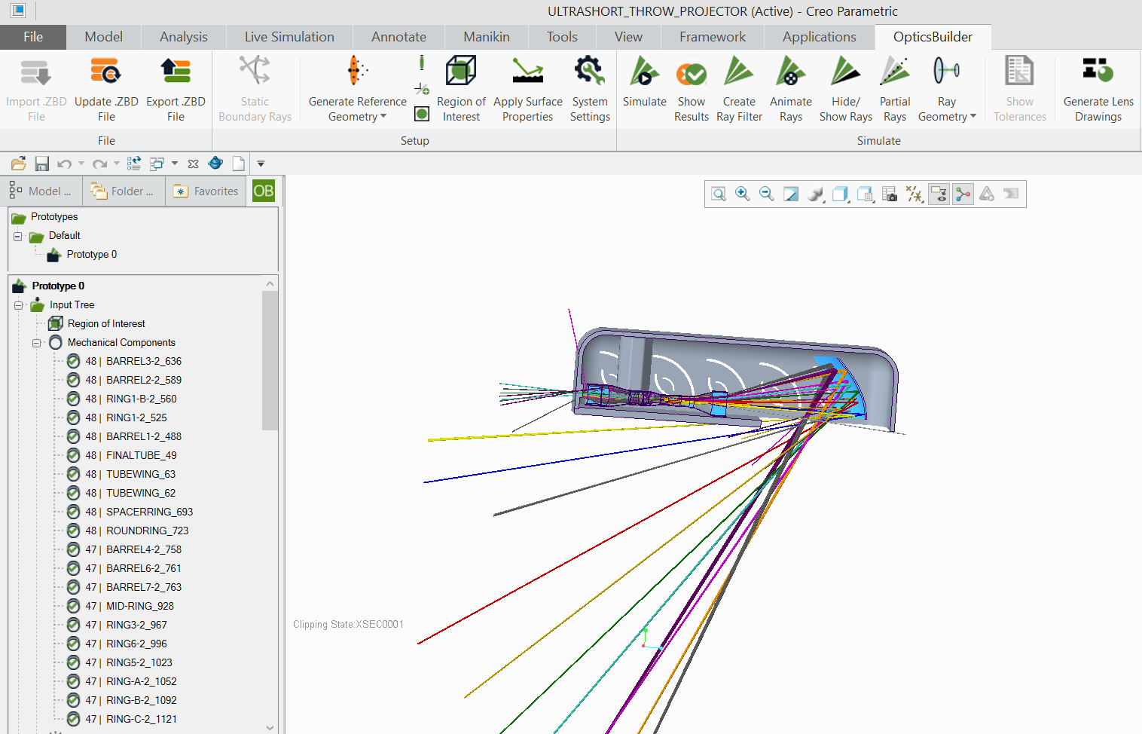Click Animate Rays icon
Image resolution: width=1142 pixels, height=734 pixels.
pos(790,71)
